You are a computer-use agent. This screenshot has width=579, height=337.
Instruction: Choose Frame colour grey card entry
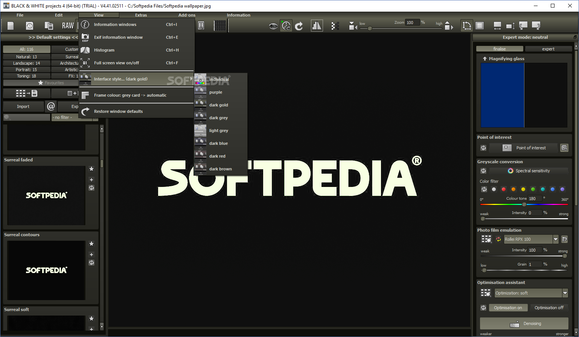(x=136, y=95)
